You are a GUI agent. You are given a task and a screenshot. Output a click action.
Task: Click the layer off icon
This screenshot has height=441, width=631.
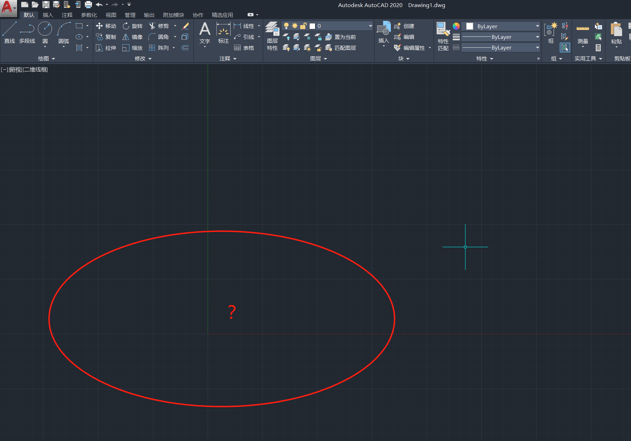click(x=286, y=37)
